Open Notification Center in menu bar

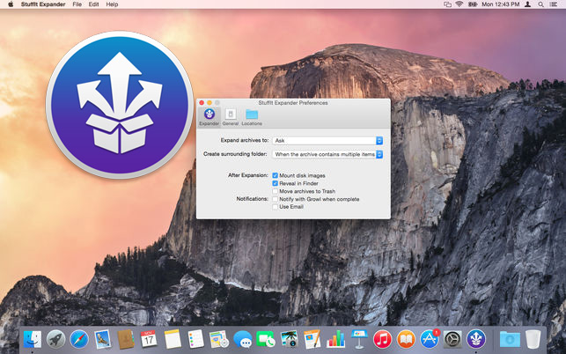[554, 4]
